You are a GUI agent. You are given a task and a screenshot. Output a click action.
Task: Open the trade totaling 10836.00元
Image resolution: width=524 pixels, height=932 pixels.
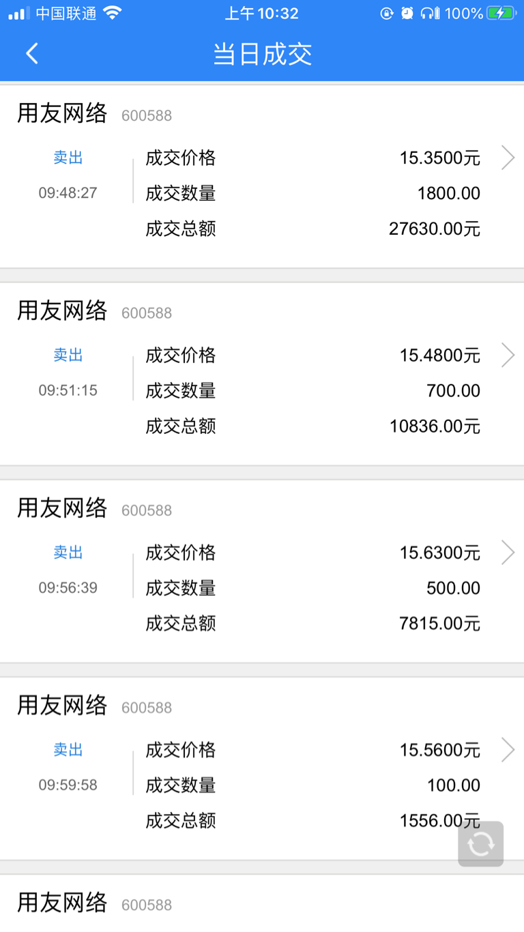262,374
